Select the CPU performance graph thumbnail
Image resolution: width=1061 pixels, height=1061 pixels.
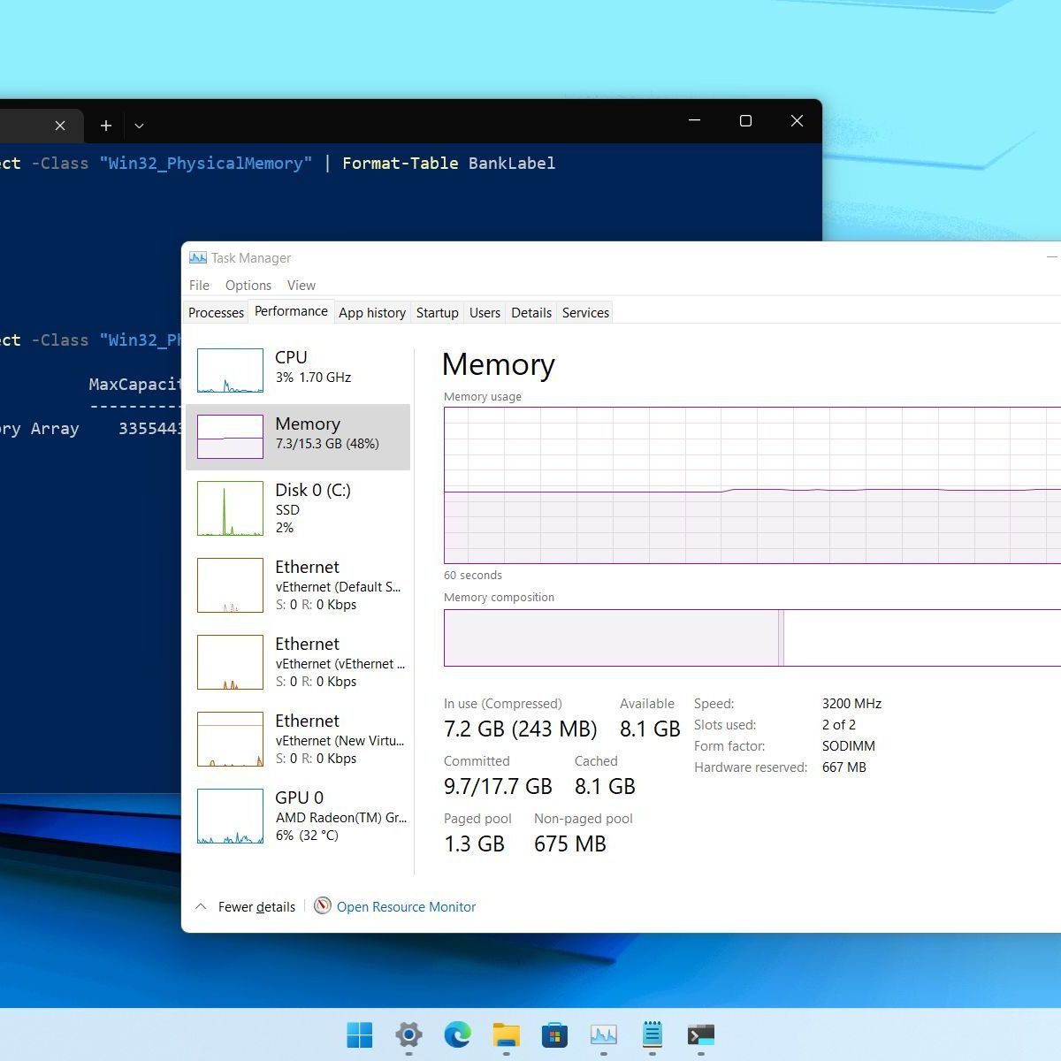[x=230, y=370]
